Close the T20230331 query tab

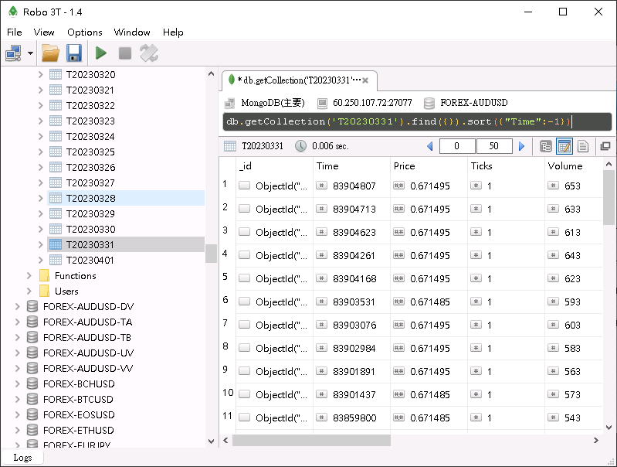[x=365, y=80]
